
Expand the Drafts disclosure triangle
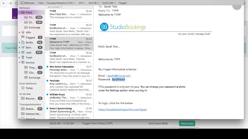tap(19, 42)
